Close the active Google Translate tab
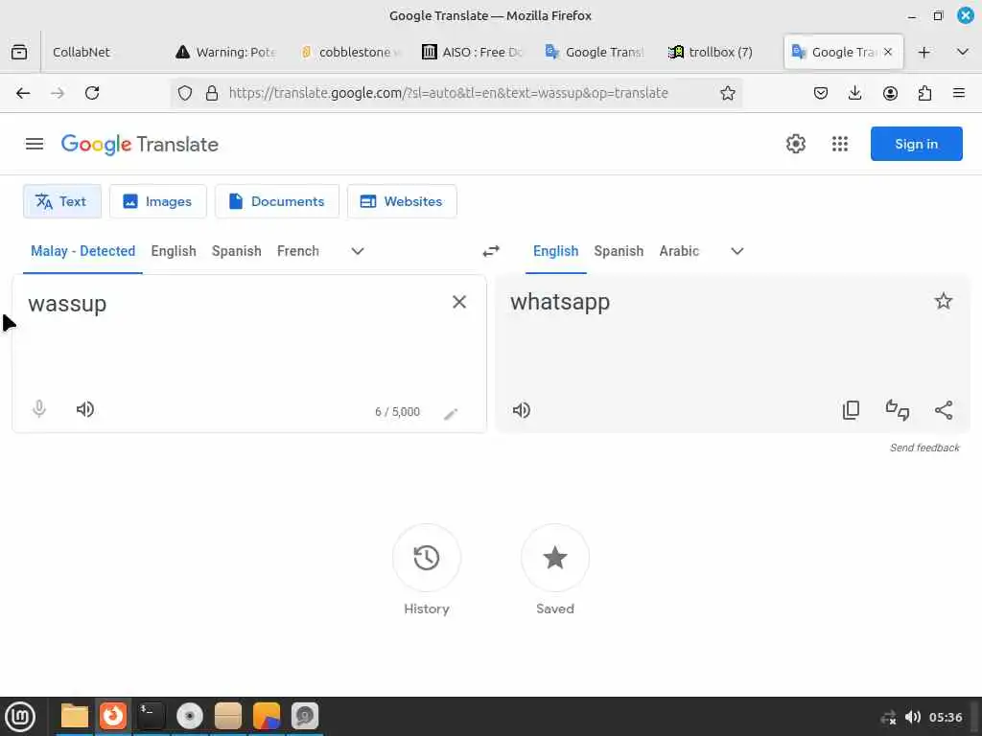The width and height of the screenshot is (982, 736). (x=888, y=52)
